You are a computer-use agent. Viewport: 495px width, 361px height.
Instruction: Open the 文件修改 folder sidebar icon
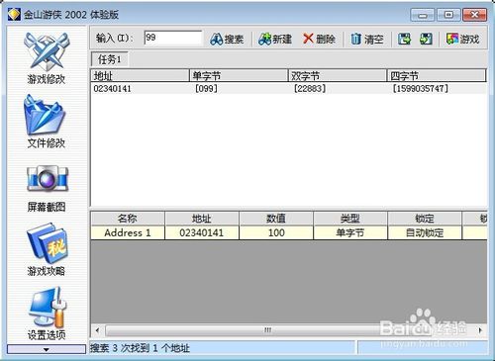pyautogui.click(x=47, y=122)
